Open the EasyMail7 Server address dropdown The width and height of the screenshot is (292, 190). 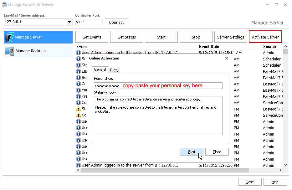69,22
